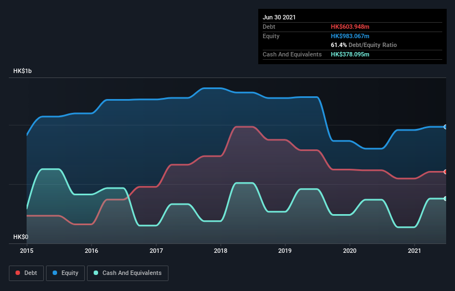The image size is (455, 291).
Task: Click the Debt row label in tooltip
Action: coord(269,27)
